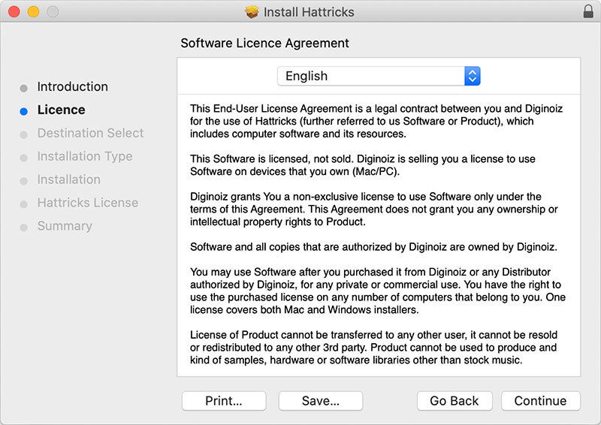Click the Software Licence Agreement heading

[264, 44]
